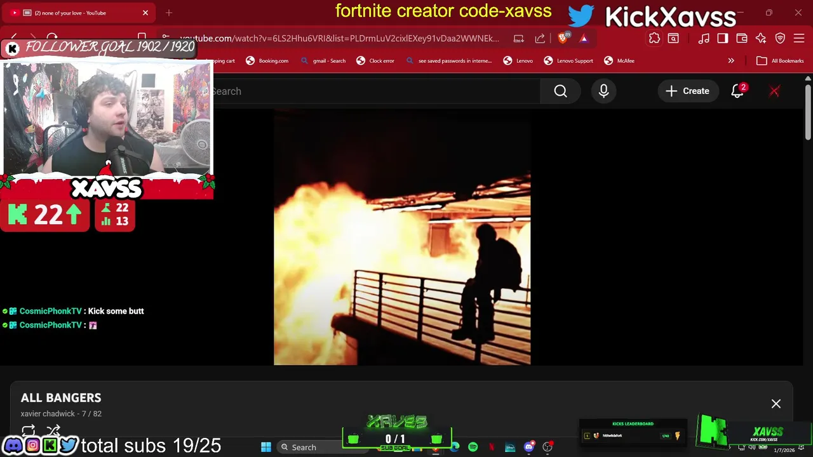813x457 pixels.
Task: Click the install app icon in address bar
Action: pos(519,39)
